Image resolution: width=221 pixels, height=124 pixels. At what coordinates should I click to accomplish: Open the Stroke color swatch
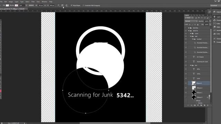(x=17, y=6)
